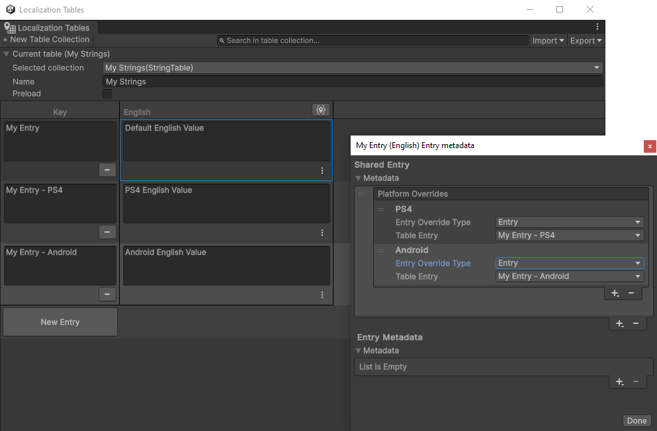The width and height of the screenshot is (657, 431).
Task: Click the search in table collection field
Action: 372,40
